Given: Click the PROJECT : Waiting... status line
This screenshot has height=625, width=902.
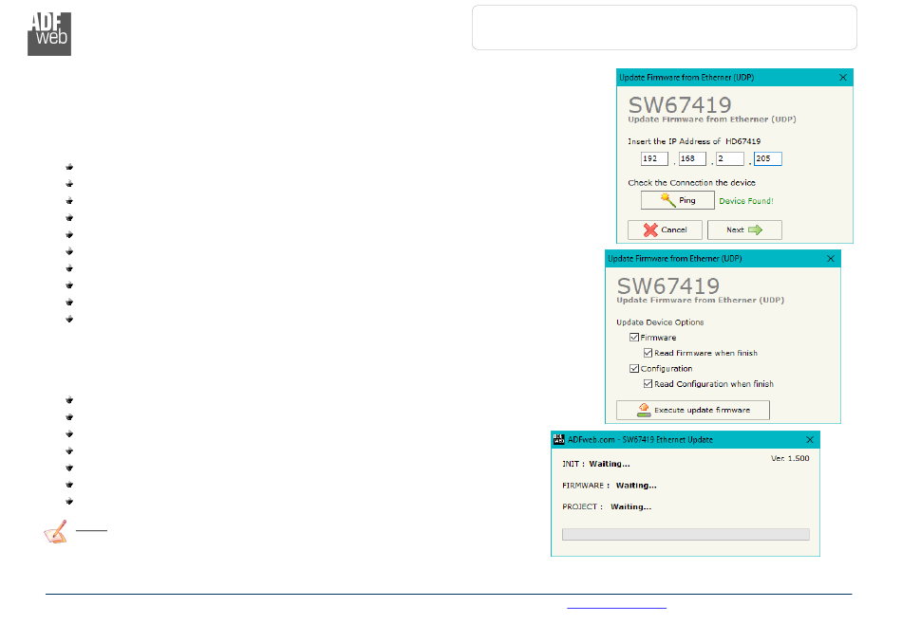Looking at the screenshot, I should click(607, 506).
